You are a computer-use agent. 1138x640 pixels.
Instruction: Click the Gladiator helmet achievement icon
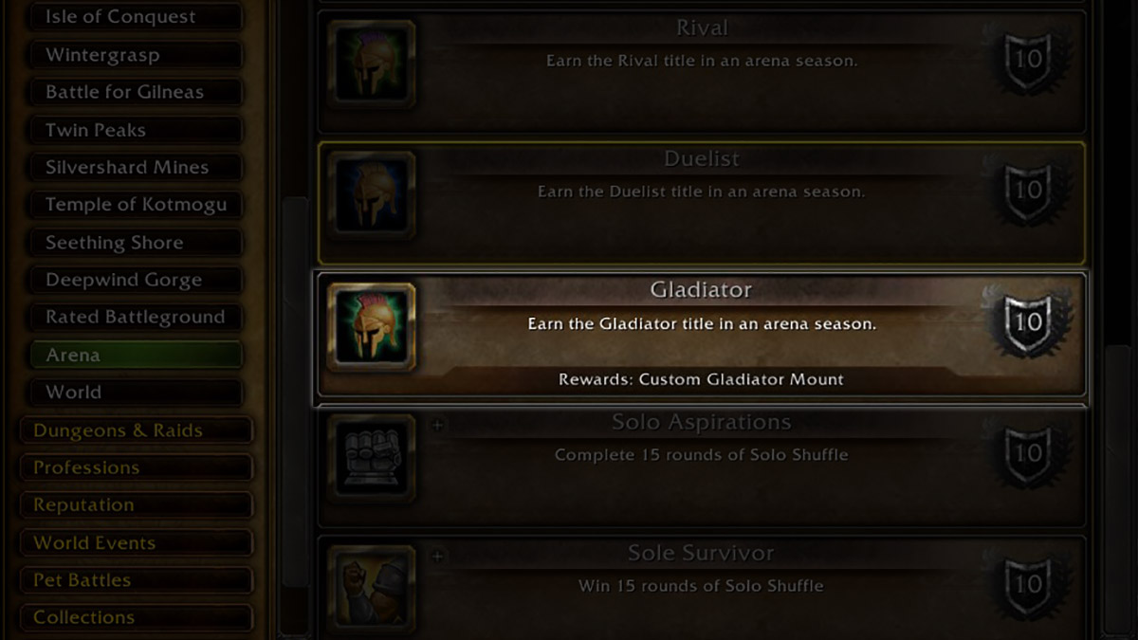pos(372,327)
